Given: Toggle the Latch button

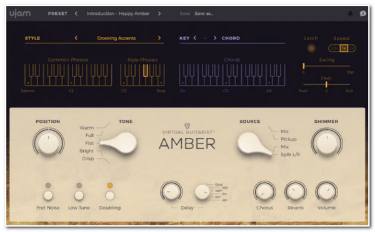Looking at the screenshot, I should click(x=311, y=49).
